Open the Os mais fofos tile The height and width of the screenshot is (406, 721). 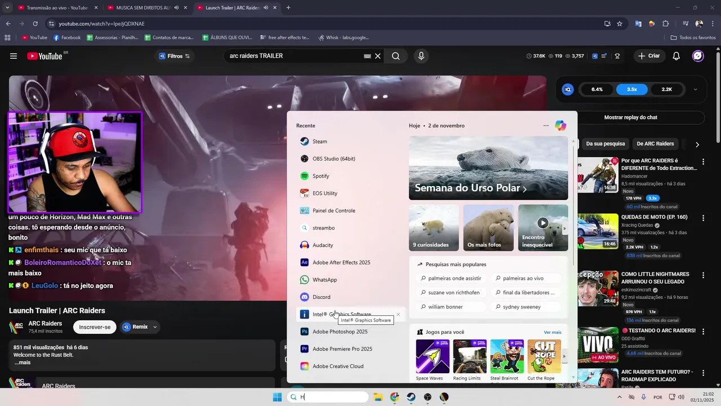click(488, 228)
